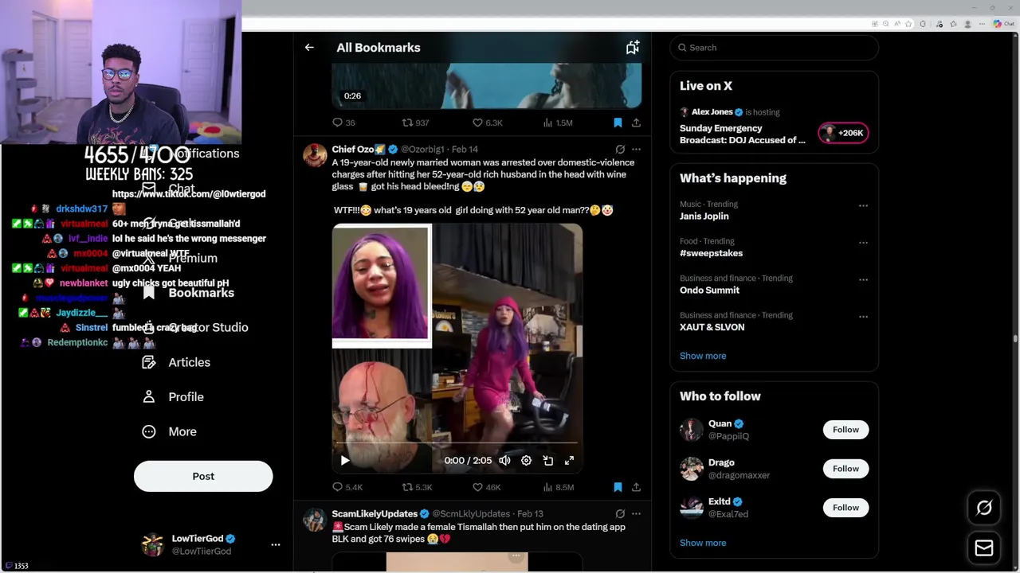1020x573 pixels.
Task: Open Grok explain icon on Chief Ozo post
Action: point(620,149)
